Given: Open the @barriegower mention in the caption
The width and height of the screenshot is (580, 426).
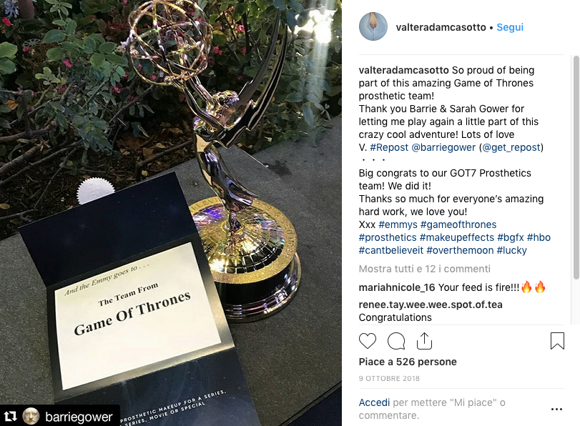Looking at the screenshot, I should (x=443, y=147).
